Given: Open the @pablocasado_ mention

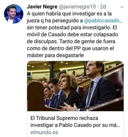Looking at the screenshot, I should (103, 21).
